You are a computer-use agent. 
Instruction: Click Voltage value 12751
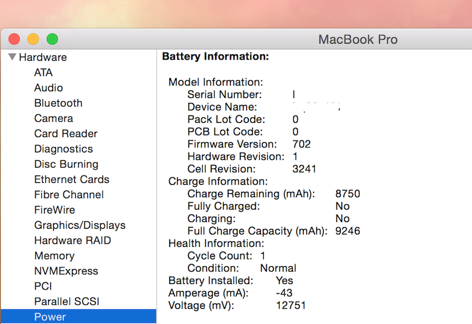(291, 305)
